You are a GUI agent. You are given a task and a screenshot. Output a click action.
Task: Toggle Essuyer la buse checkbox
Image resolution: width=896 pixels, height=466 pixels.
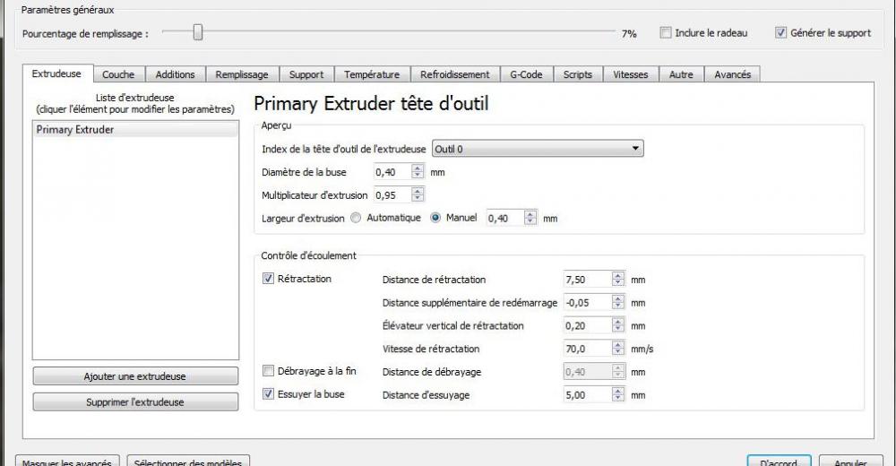click(268, 394)
